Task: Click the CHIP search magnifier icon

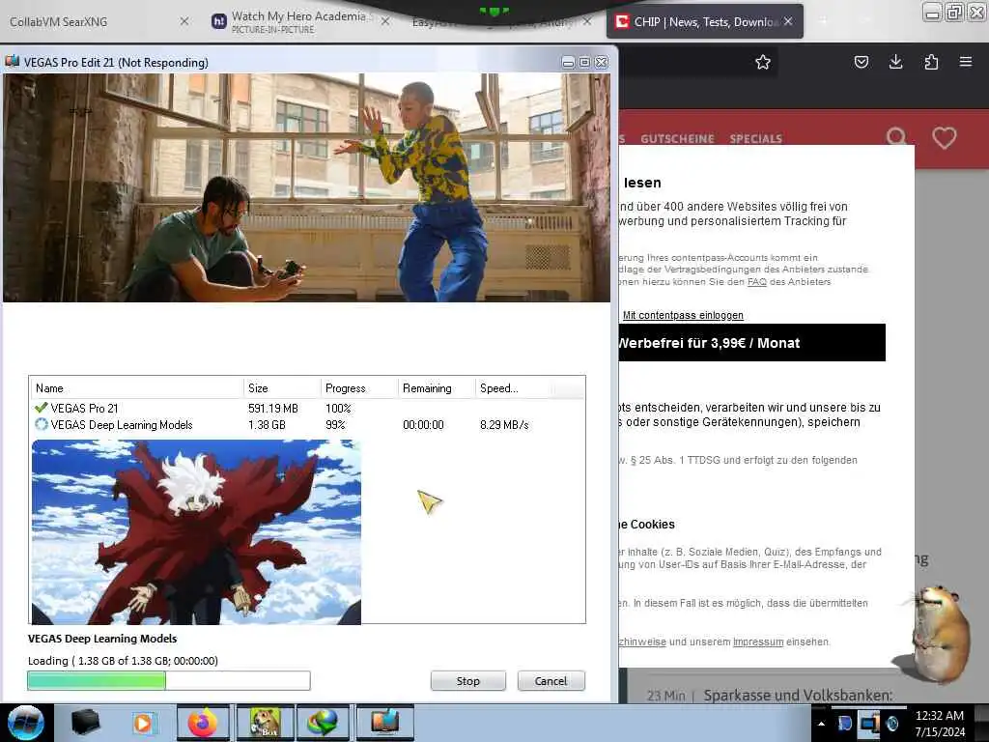Action: tap(896, 137)
